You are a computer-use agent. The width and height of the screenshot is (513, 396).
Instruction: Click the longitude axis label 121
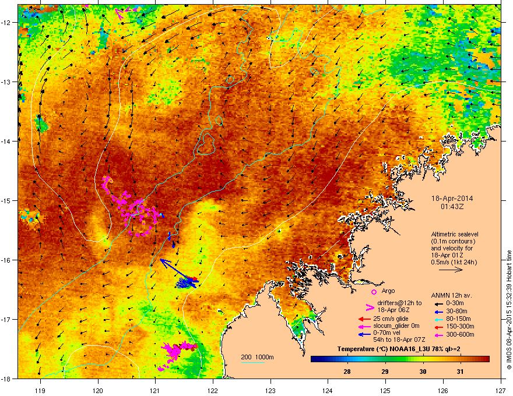click(x=155, y=390)
